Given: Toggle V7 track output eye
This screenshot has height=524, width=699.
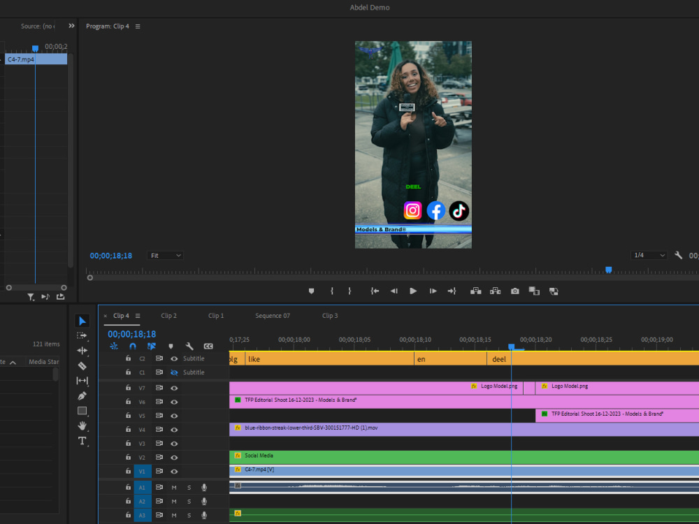Looking at the screenshot, I should click(x=174, y=388).
